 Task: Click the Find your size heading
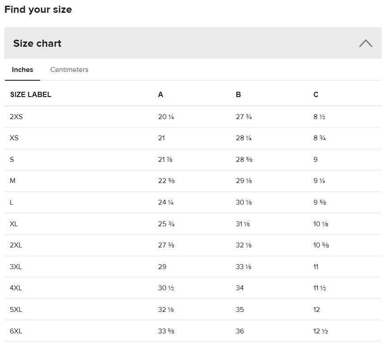click(x=38, y=10)
